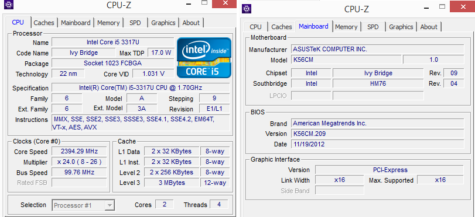Select the CPU tab in left CPU-Z window
The width and height of the screenshot is (475, 217).
point(18,22)
